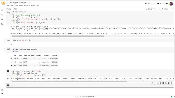This screenshot has height=98, width=175.
Task: Open the Insert menu
Action: [21, 5]
